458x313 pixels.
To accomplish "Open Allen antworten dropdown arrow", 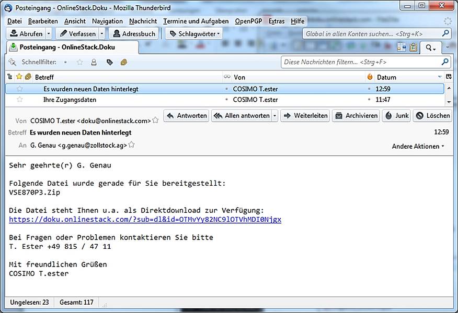I will tap(274, 116).
